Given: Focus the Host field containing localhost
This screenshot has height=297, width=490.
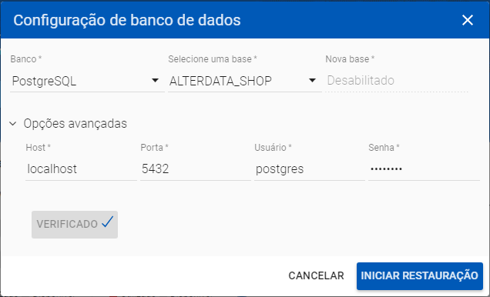Looking at the screenshot, I should [81, 169].
